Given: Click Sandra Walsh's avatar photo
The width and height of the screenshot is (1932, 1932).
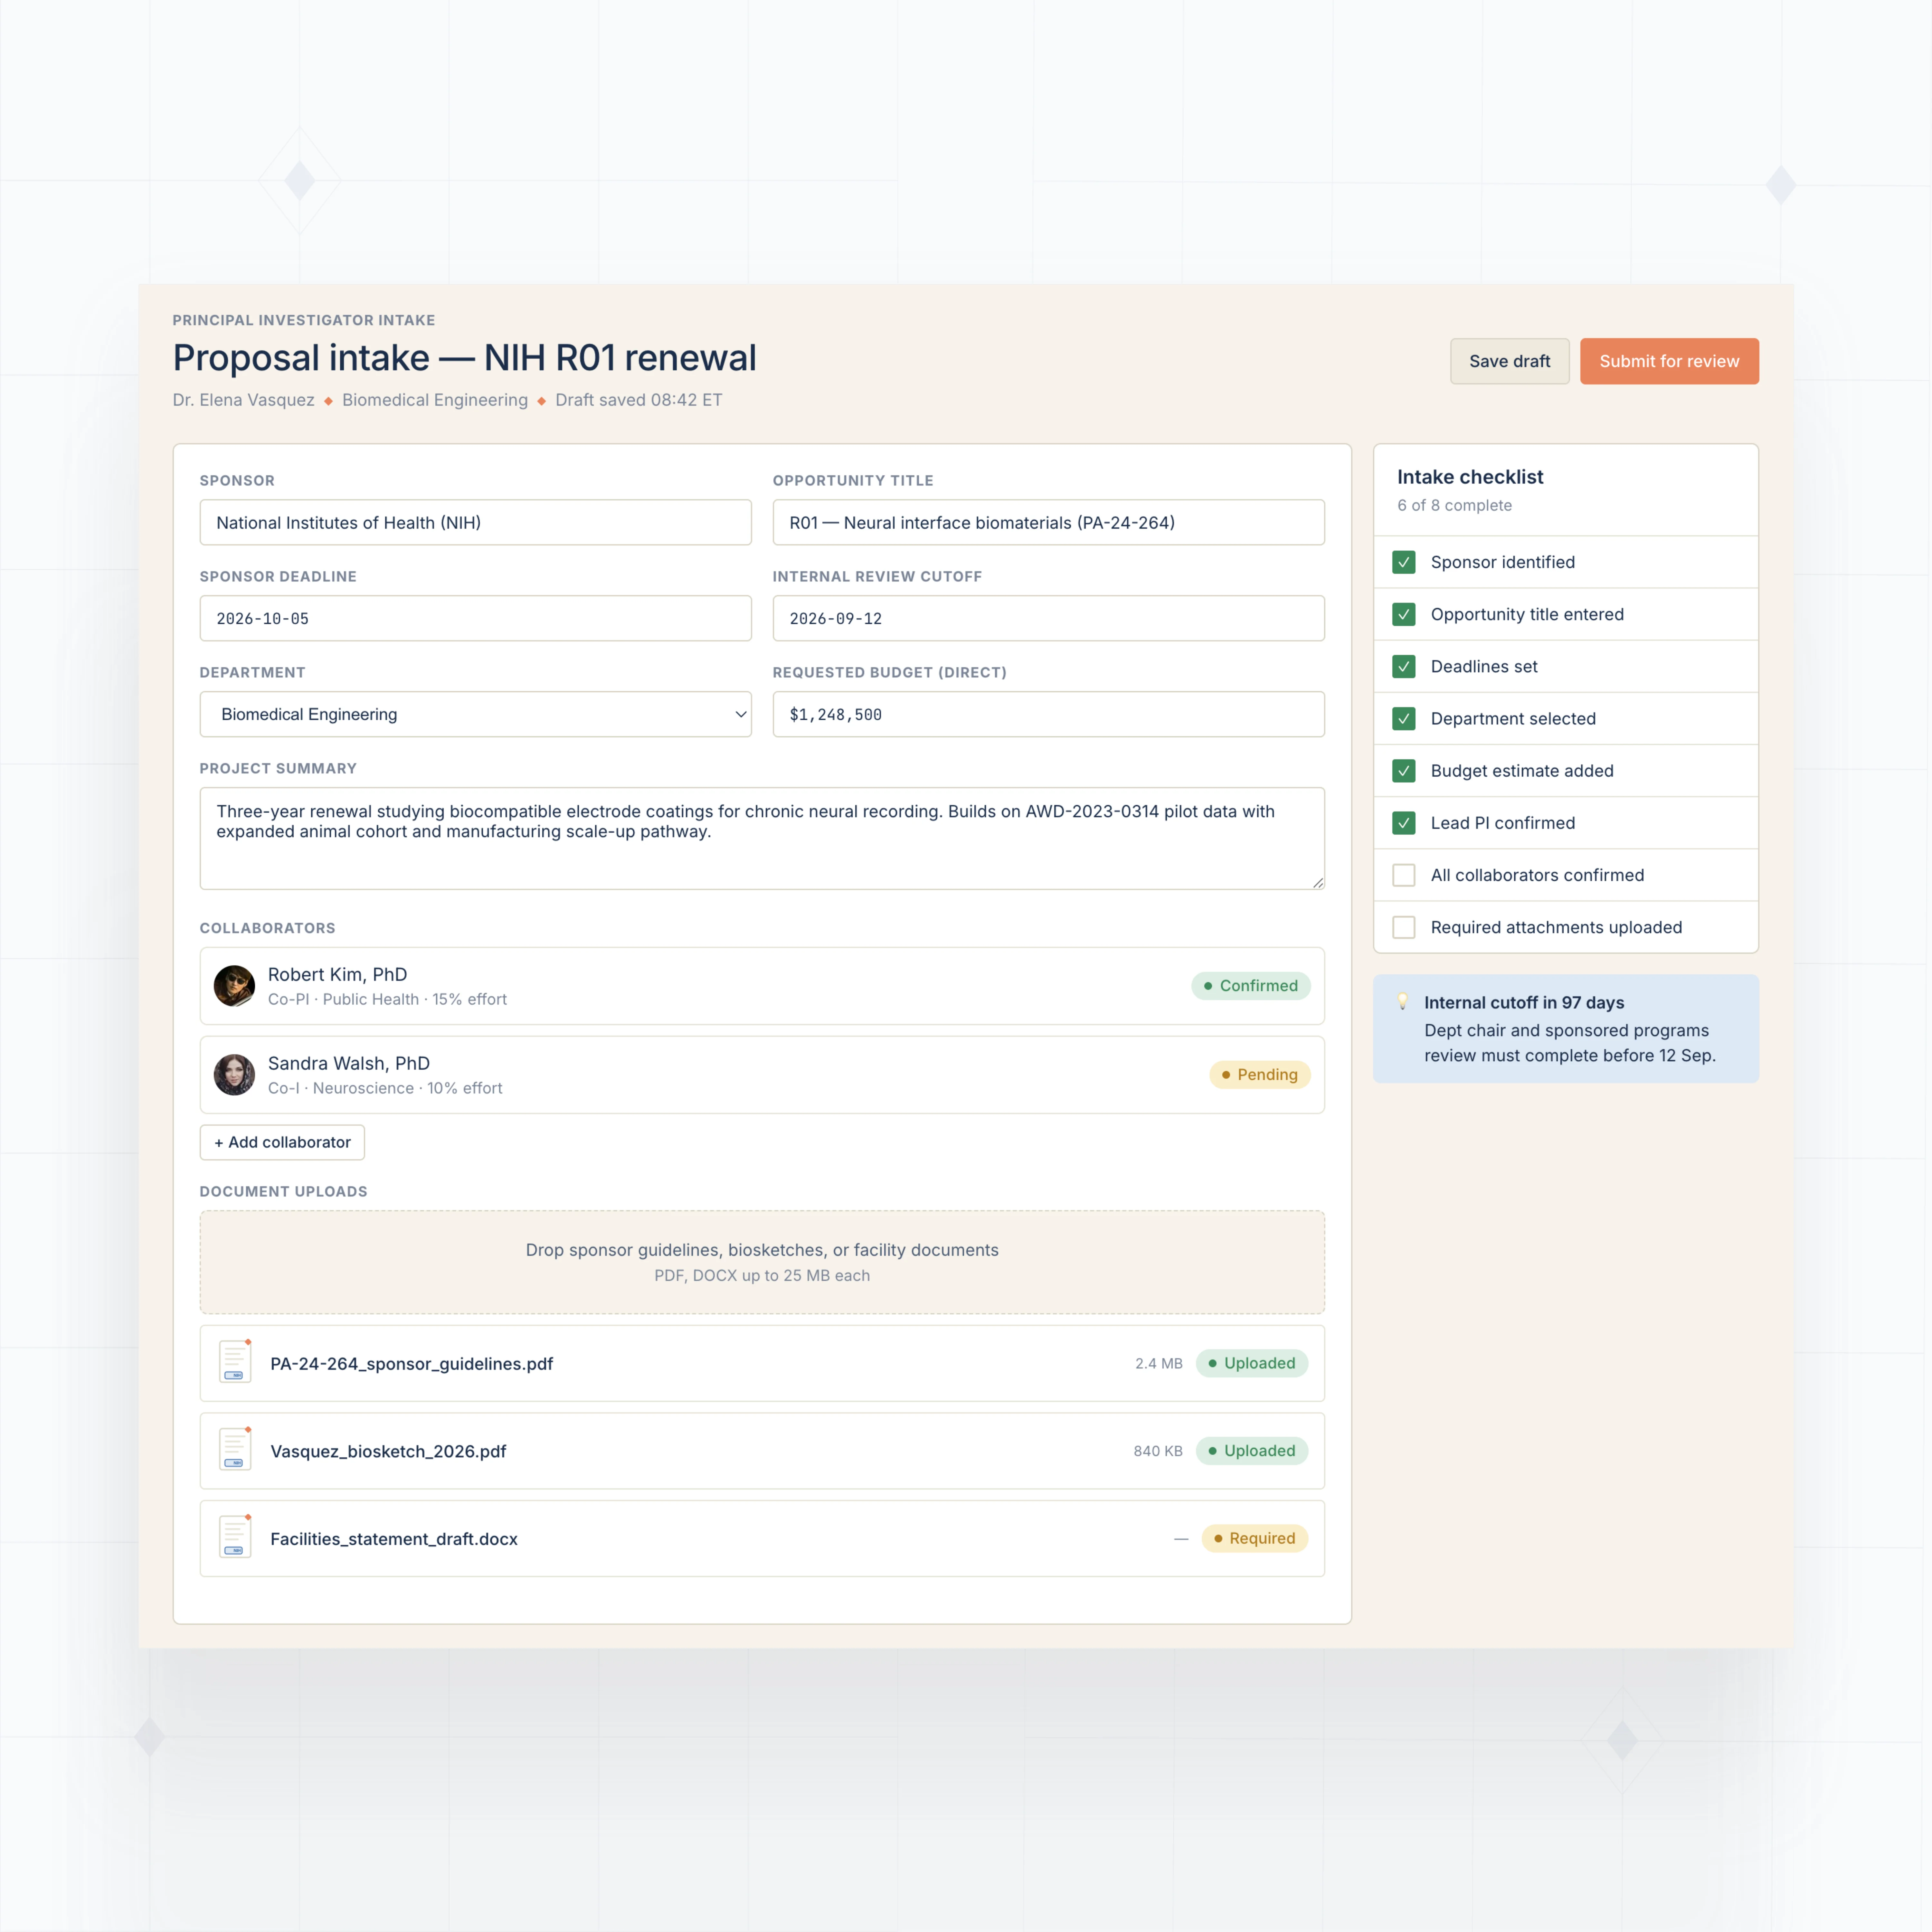Looking at the screenshot, I should (234, 1075).
